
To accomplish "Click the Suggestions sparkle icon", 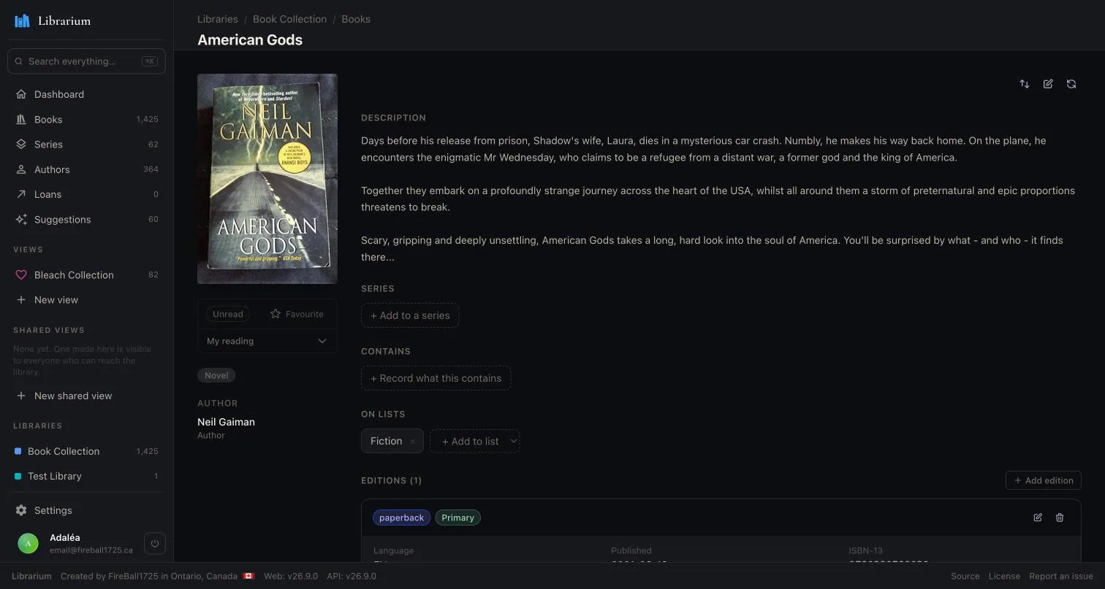I will pos(21,219).
